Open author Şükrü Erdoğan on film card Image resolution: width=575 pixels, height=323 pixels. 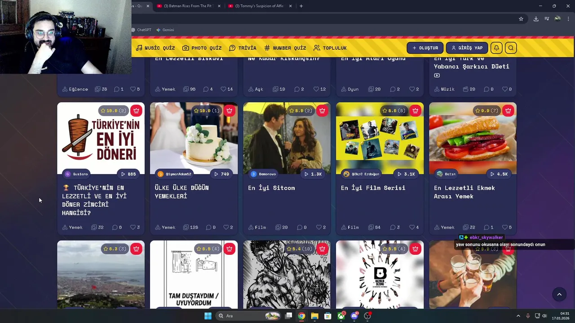pos(362,174)
